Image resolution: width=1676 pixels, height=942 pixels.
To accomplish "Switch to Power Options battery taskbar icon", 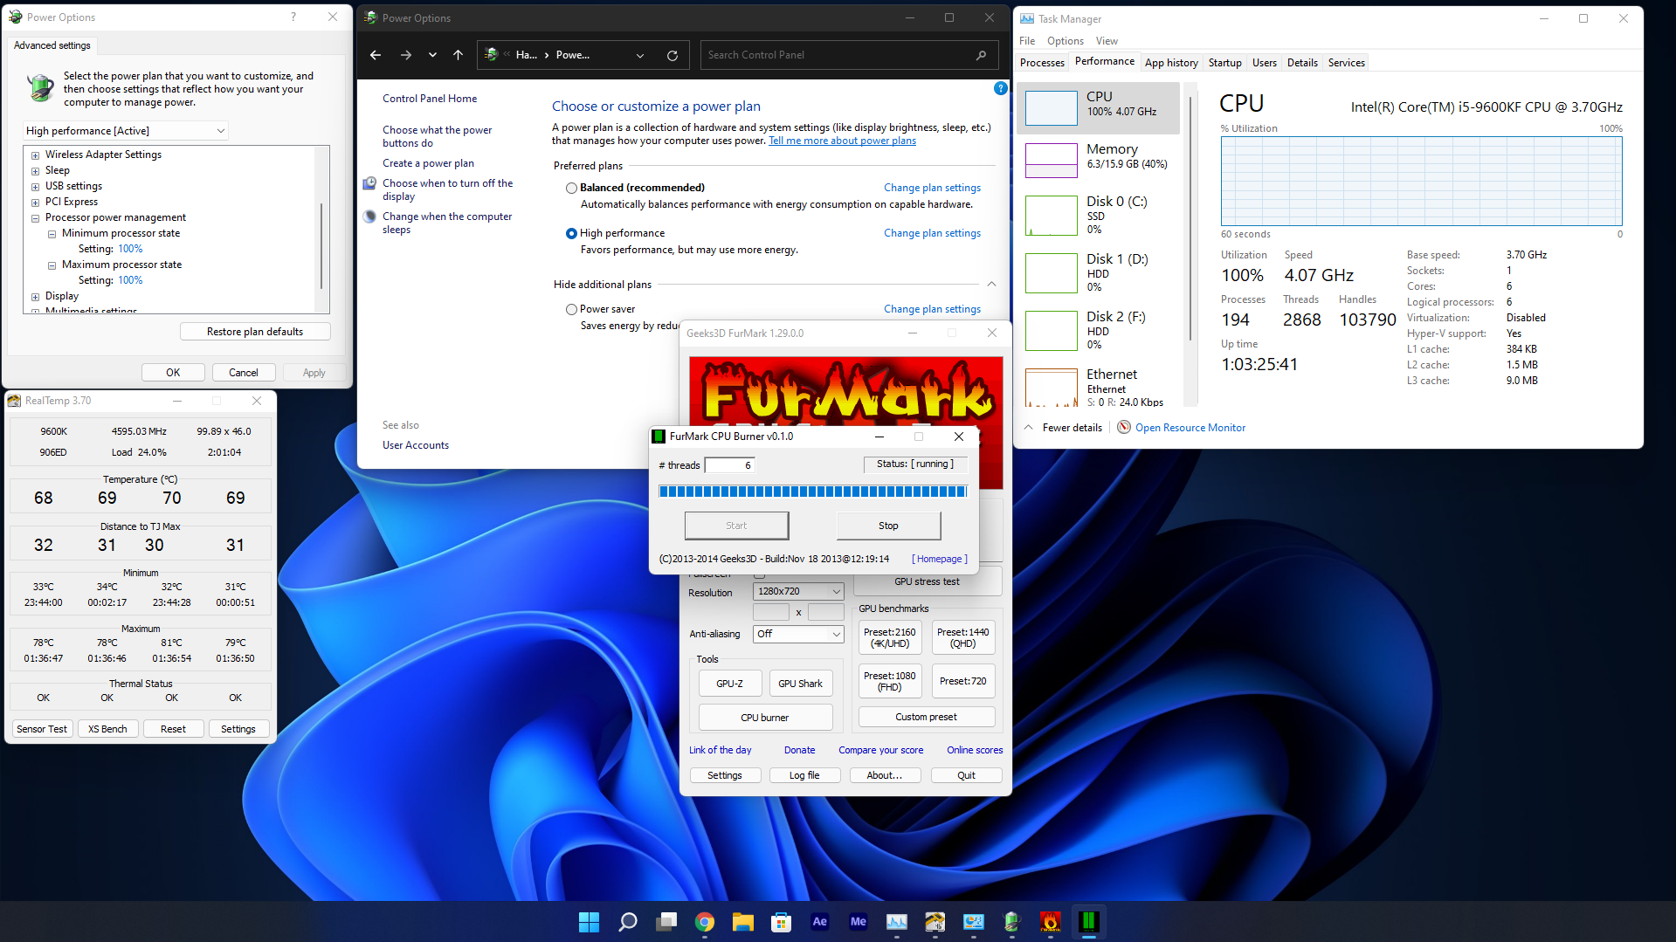I will pyautogui.click(x=1011, y=921).
